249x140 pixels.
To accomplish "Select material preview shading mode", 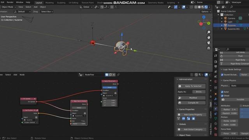I will point(203,7).
